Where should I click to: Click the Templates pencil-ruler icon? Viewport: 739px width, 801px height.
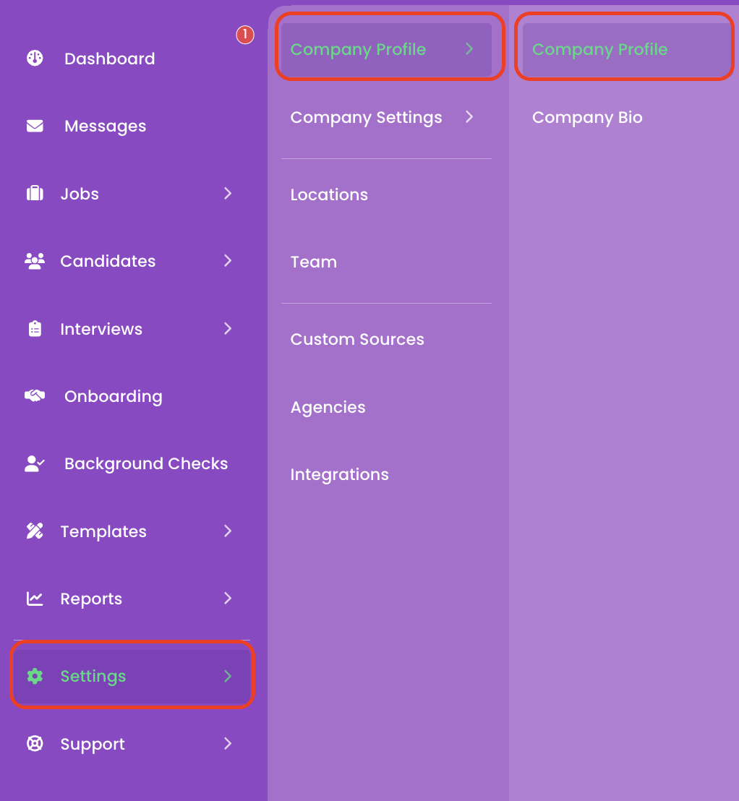coord(35,531)
